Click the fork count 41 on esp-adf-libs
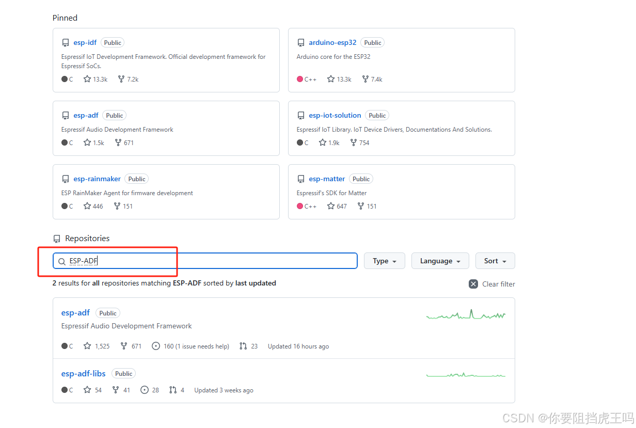The height and width of the screenshot is (428, 636). pyautogui.click(x=121, y=390)
